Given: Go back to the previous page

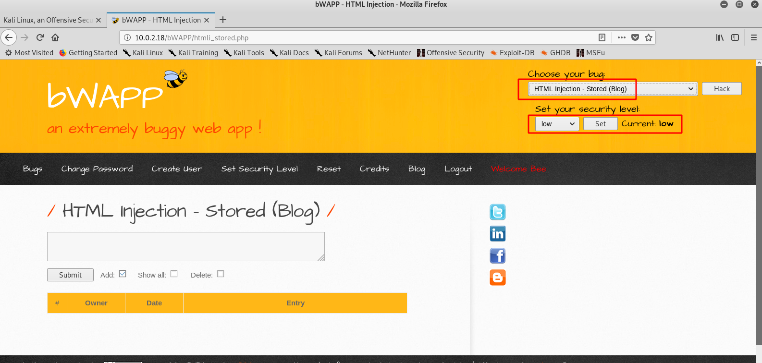Looking at the screenshot, I should pyautogui.click(x=9, y=37).
